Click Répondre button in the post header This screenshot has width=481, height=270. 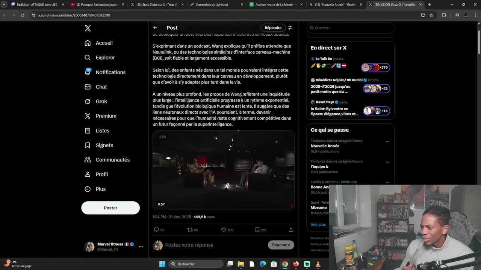pyautogui.click(x=273, y=28)
